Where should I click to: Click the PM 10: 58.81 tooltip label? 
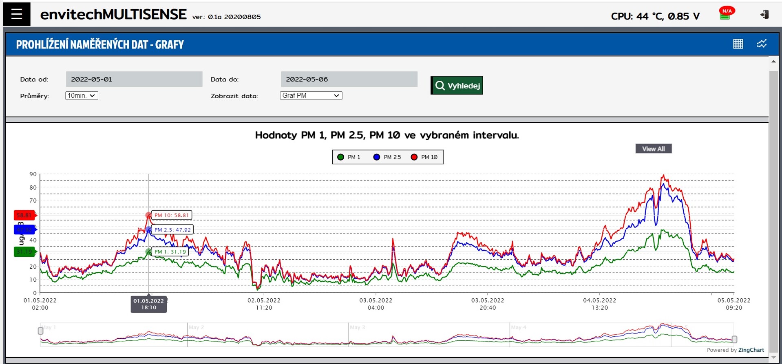click(172, 215)
